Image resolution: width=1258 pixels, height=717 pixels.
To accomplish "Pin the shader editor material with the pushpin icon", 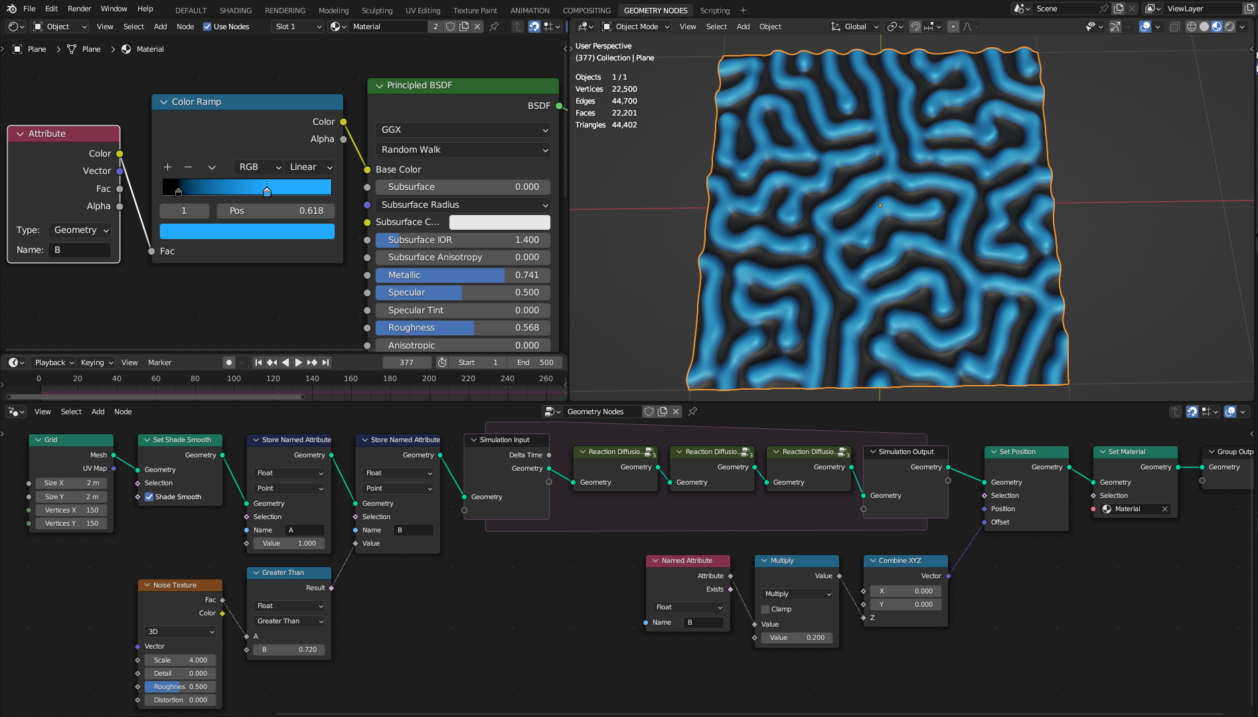I will coord(494,27).
